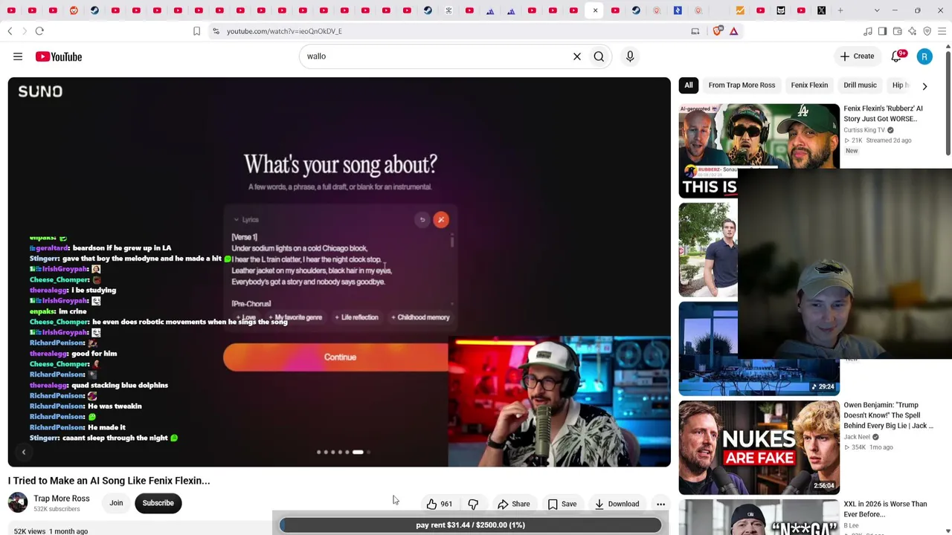The height and width of the screenshot is (535, 952).
Task: Click the red X icon in Lyrics box
Action: pyautogui.click(x=441, y=220)
